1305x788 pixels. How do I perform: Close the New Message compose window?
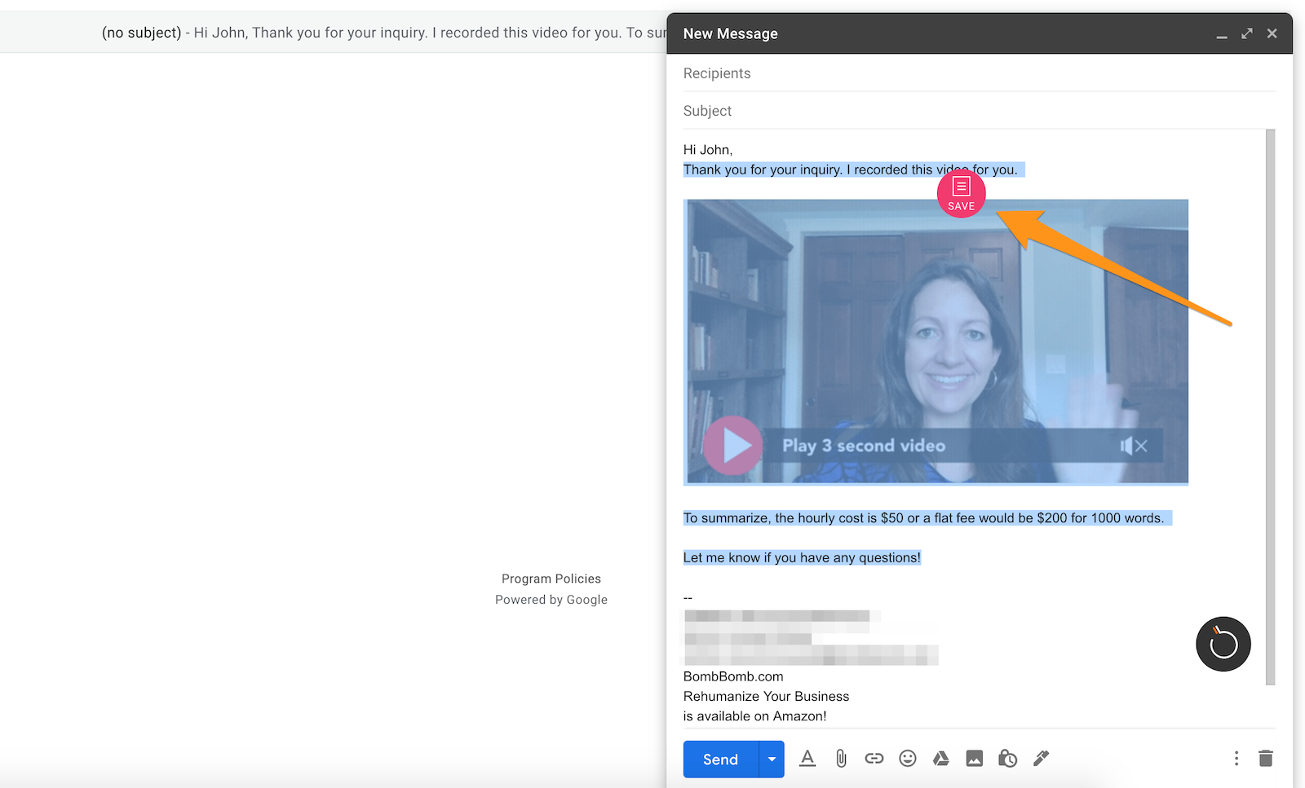(1272, 33)
